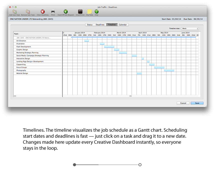Select the Website Design task row
The height and width of the screenshot is (170, 215).
click(x=37, y=73)
